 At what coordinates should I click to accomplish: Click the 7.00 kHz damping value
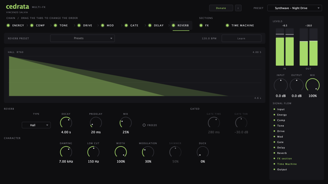(x=66, y=162)
